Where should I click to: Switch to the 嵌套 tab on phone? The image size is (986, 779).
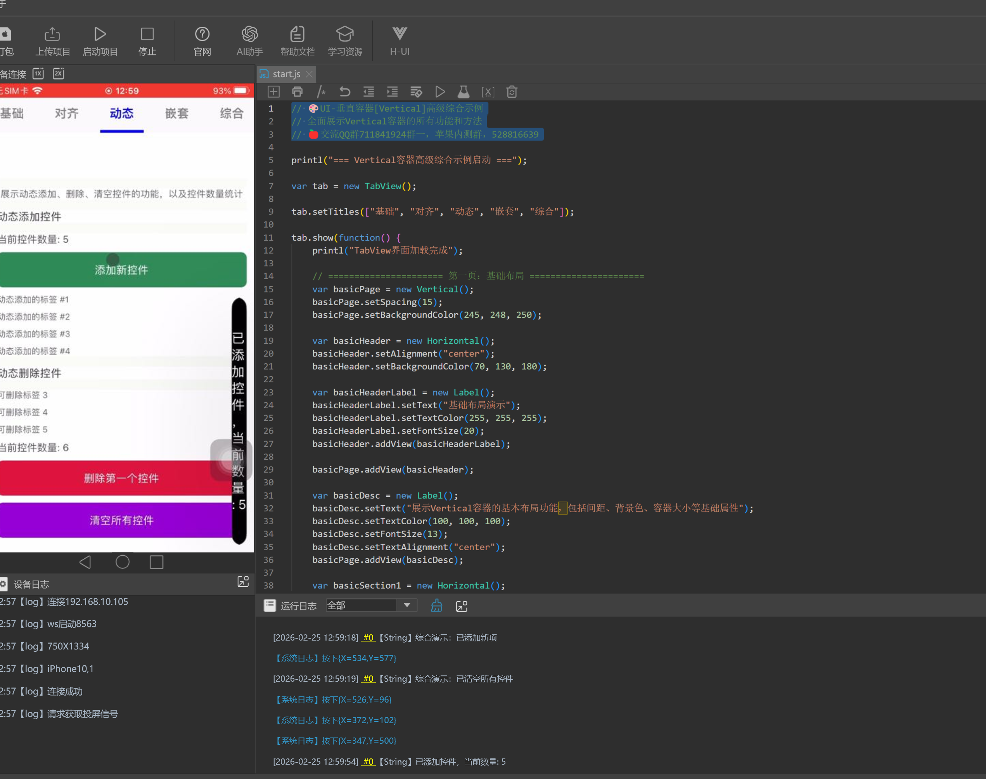176,113
